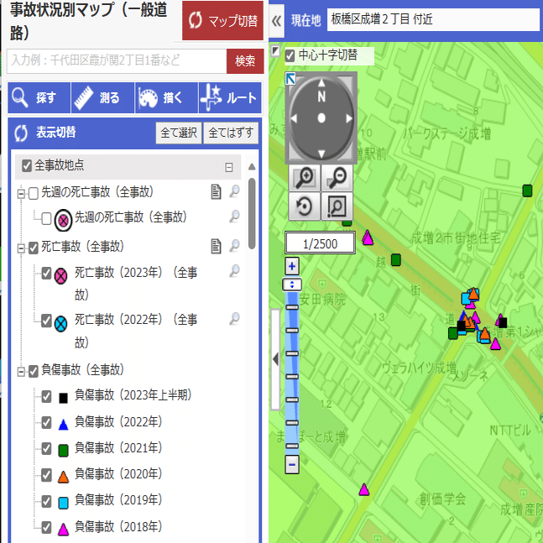Uncheck 負傷事故(2021年) checkbox
The image size is (543, 543).
[46, 449]
